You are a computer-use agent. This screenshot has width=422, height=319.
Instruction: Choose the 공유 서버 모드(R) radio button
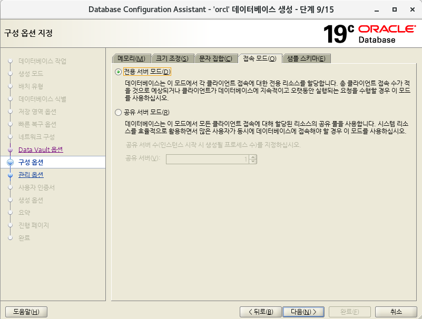(118, 112)
